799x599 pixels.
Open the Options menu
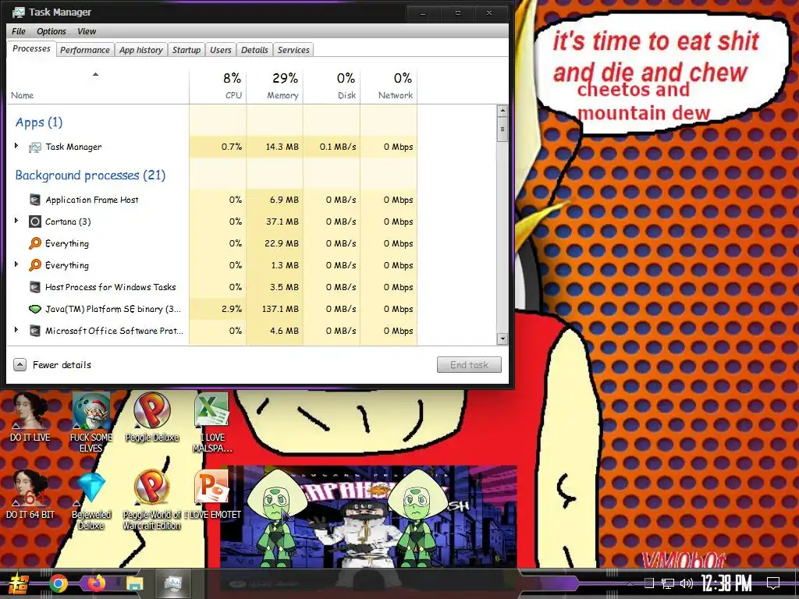click(51, 31)
